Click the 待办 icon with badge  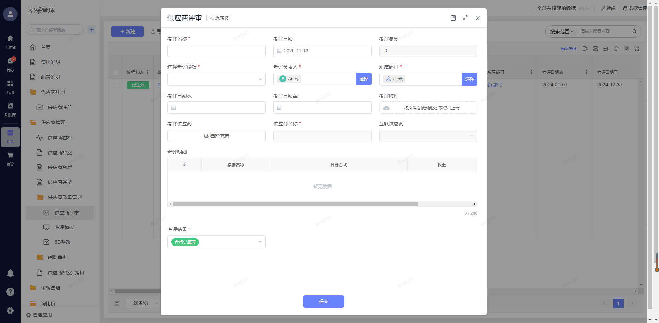[x=10, y=64]
